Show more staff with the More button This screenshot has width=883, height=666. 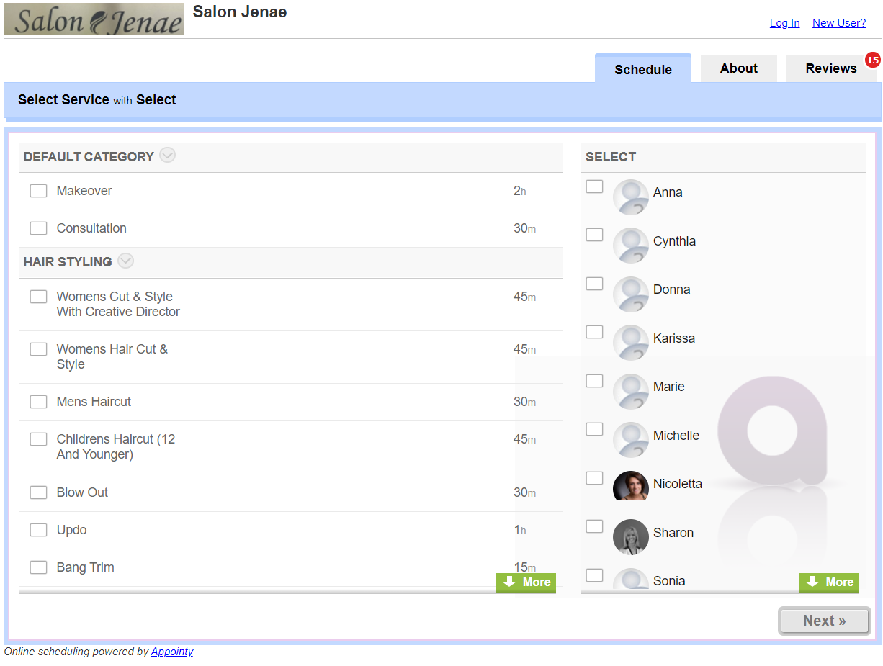point(828,582)
